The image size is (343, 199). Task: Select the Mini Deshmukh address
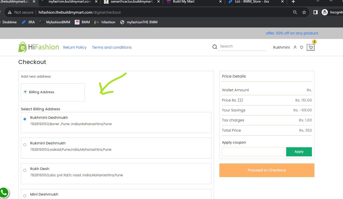click(x=25, y=196)
